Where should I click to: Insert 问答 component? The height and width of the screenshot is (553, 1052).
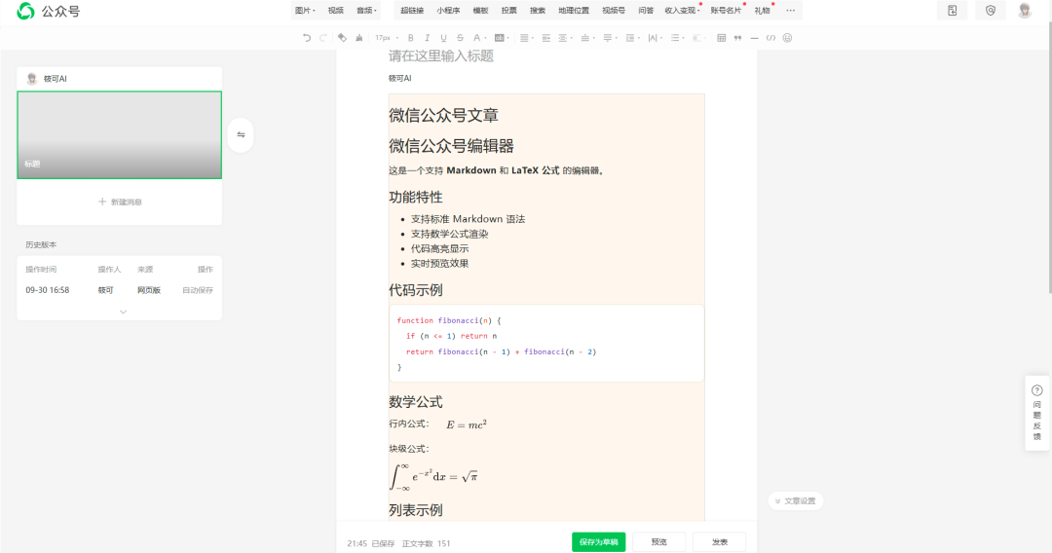pyautogui.click(x=646, y=10)
